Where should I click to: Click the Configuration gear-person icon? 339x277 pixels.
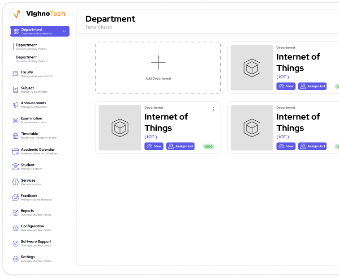(16, 228)
